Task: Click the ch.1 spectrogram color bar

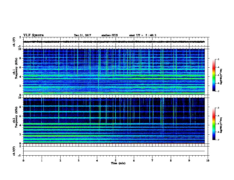Action: (214, 75)
